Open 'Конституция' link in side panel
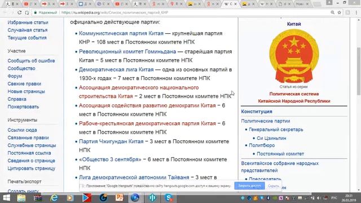The width and height of the screenshot is (361, 203). click(x=257, y=112)
